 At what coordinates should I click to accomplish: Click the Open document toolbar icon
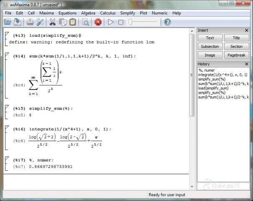8,22
